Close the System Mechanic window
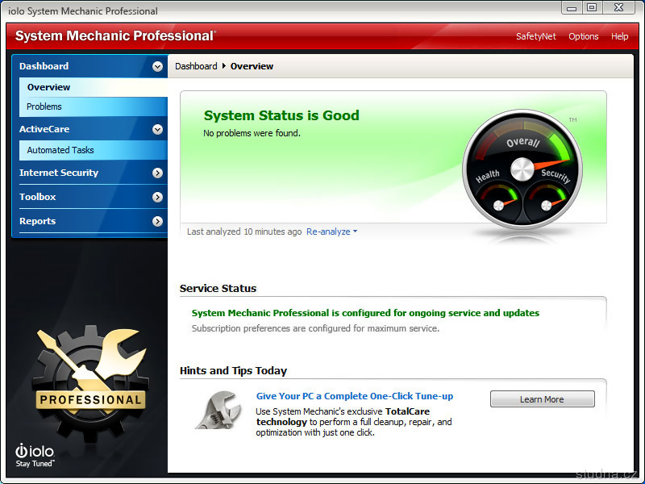 (x=619, y=8)
